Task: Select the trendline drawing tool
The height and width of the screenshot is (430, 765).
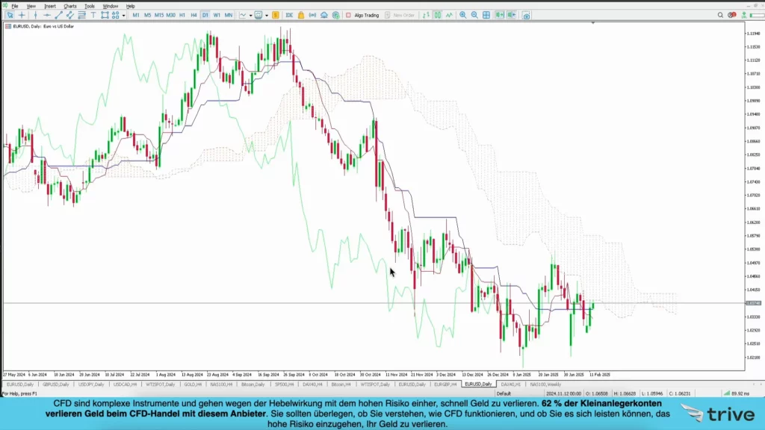Action: [59, 15]
